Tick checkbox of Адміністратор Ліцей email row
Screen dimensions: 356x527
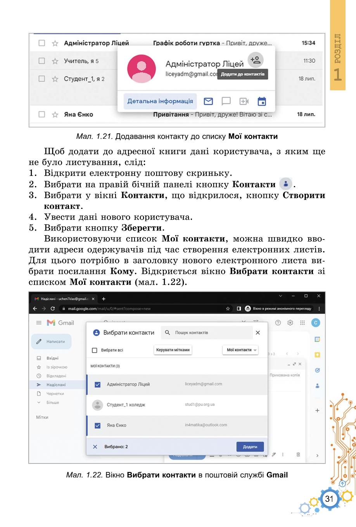[x=41, y=43]
